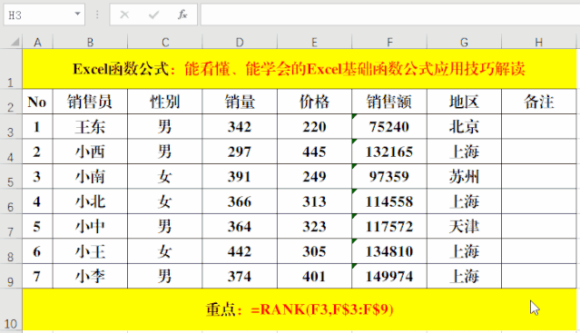Click the Cancel (X) formula bar icon
The image size is (580, 333).
point(124,15)
